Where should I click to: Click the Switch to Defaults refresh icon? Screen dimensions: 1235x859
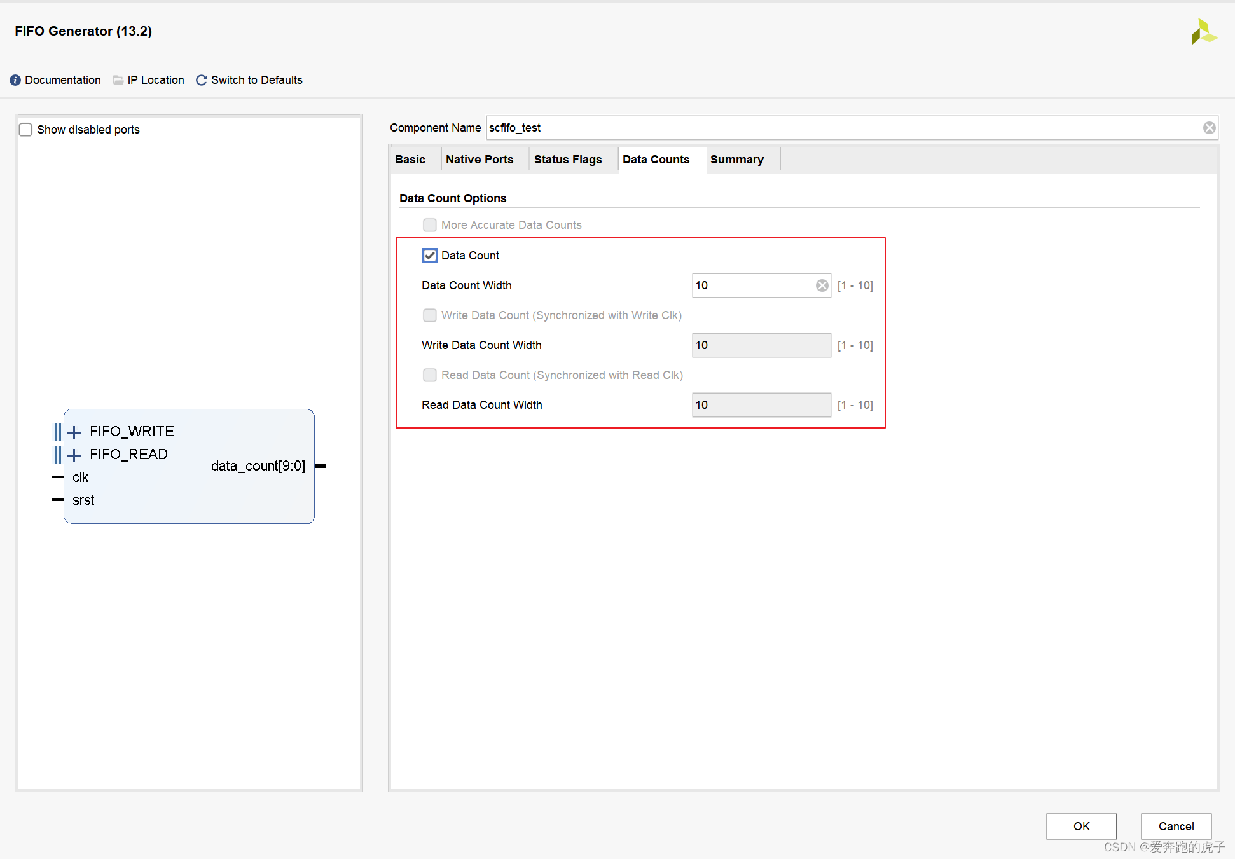[202, 80]
